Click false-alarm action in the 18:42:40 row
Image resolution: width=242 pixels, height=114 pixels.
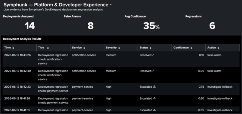[x=214, y=71]
